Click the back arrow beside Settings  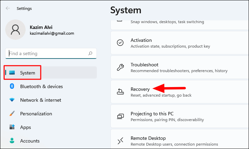coord(8,9)
